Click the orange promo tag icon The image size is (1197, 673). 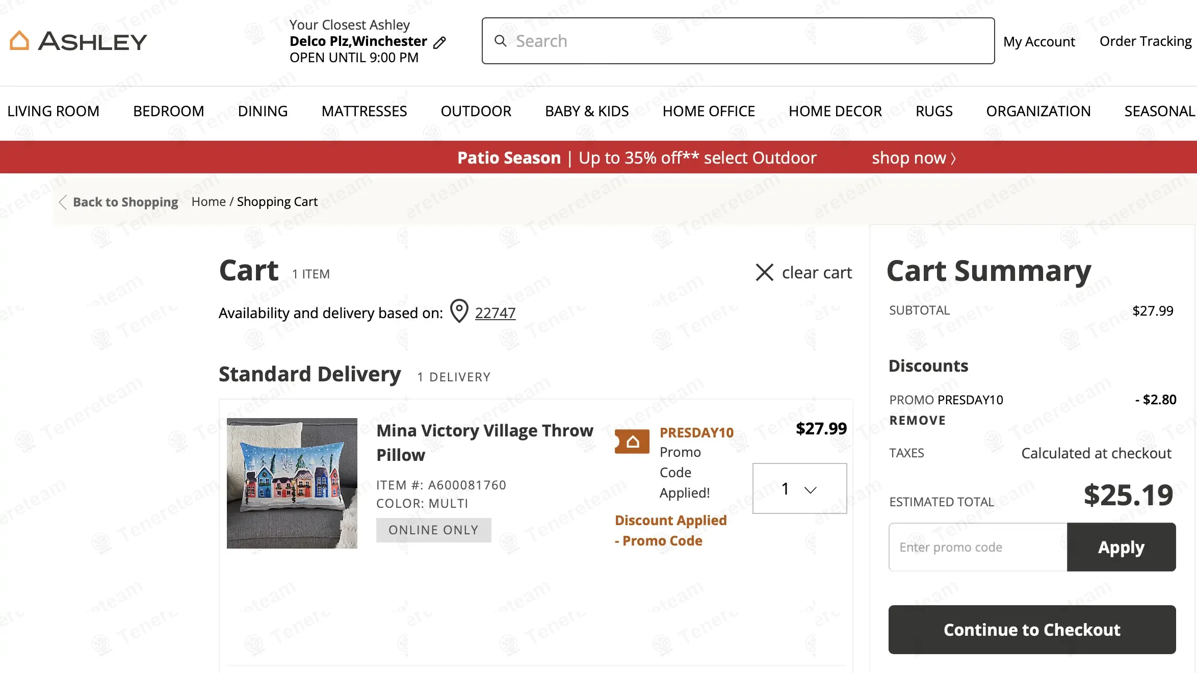click(632, 442)
